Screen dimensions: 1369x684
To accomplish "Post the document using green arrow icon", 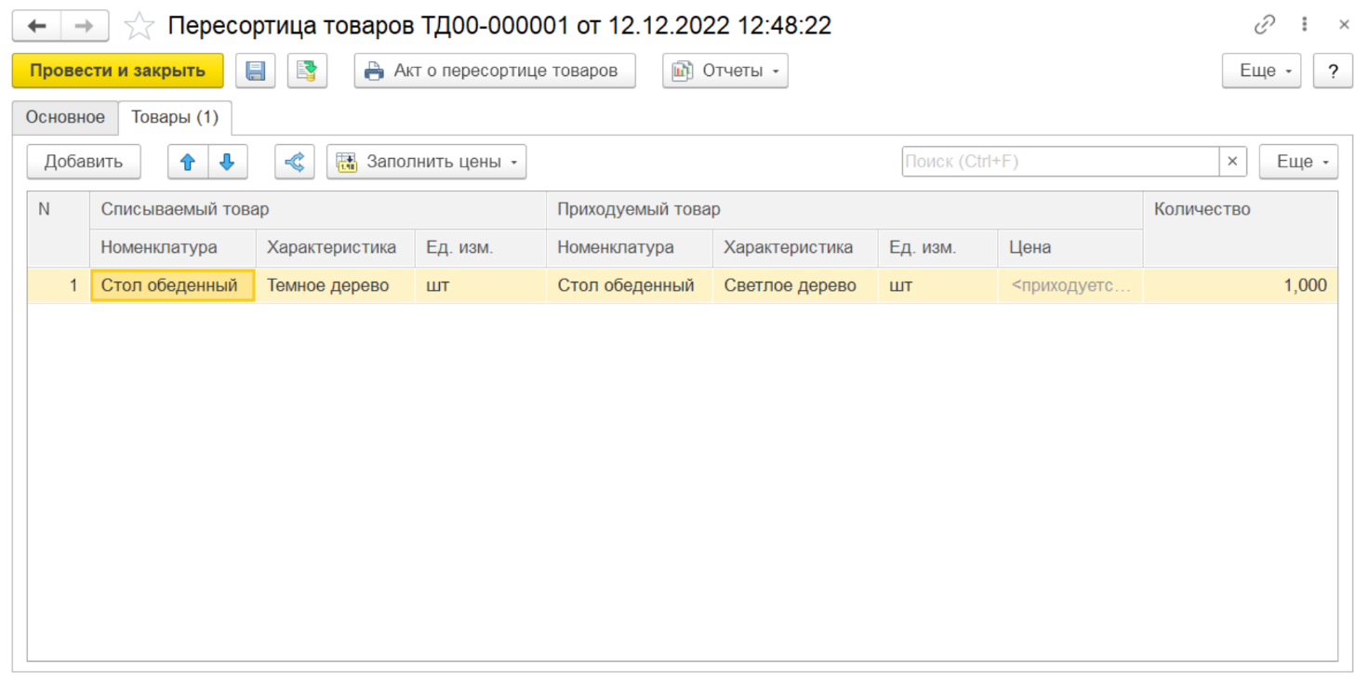I will click(x=307, y=71).
